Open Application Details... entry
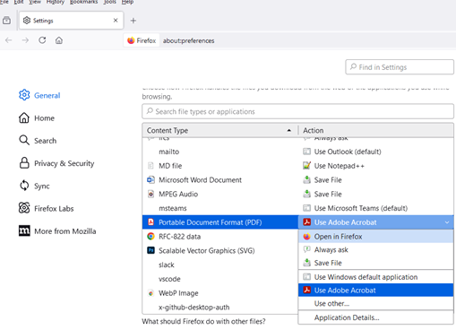Image resolution: width=456 pixels, height=330 pixels. [x=375, y=317]
